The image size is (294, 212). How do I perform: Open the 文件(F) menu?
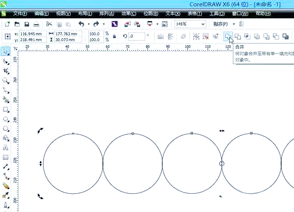pyautogui.click(x=20, y=14)
